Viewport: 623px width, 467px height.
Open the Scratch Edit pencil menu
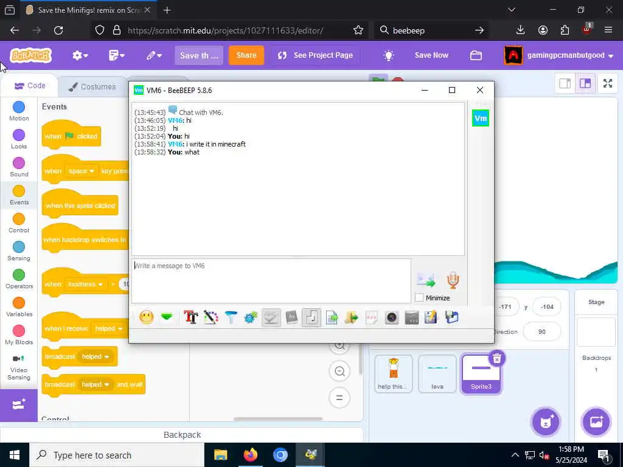coord(154,55)
